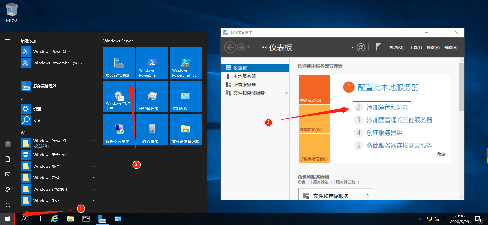
Task: Refresh the Server Manager dashboard
Action: (361, 47)
